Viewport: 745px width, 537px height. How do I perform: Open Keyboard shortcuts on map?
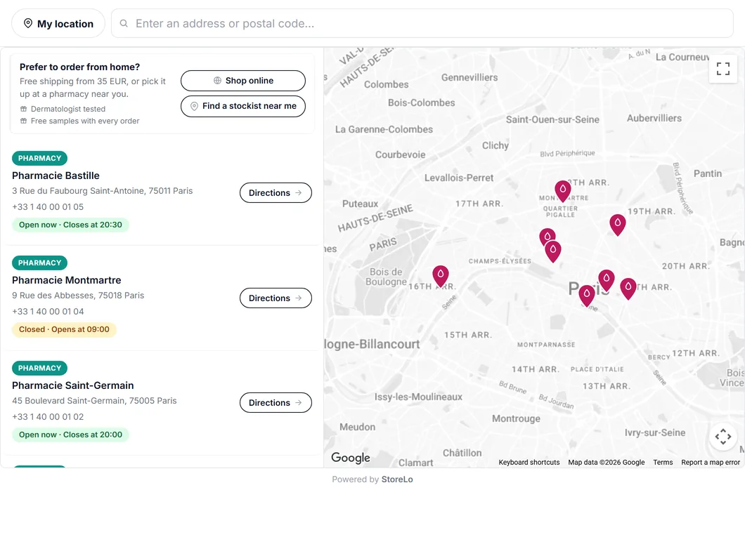coord(529,463)
